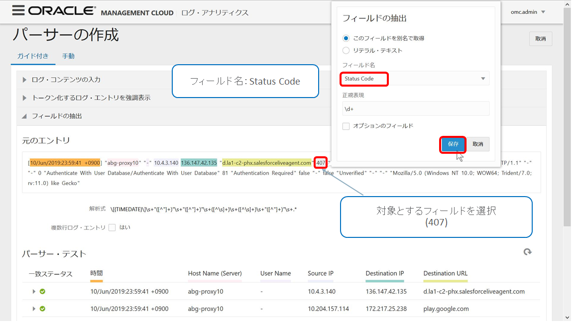The width and height of the screenshot is (581, 323).
Task: Expand the parser test row for 10.4.3.140
Action: pyautogui.click(x=34, y=292)
